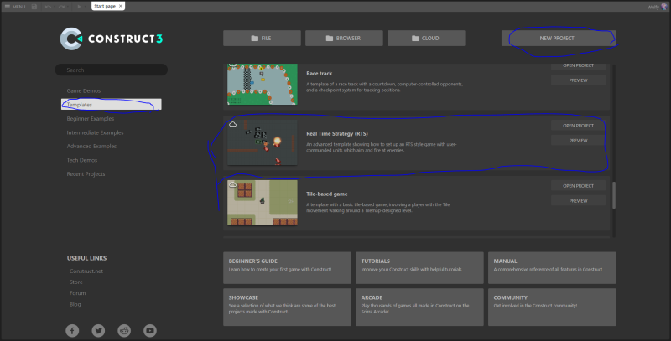This screenshot has height=341, width=671.
Task: Click into the Search field
Action: [x=112, y=70]
